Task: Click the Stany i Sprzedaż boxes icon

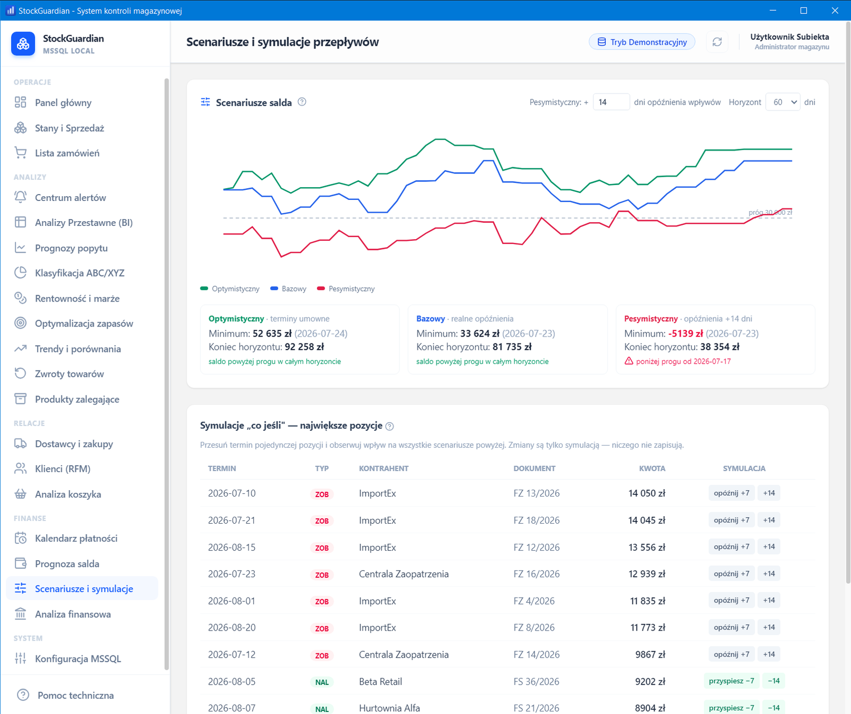Action: click(20, 128)
